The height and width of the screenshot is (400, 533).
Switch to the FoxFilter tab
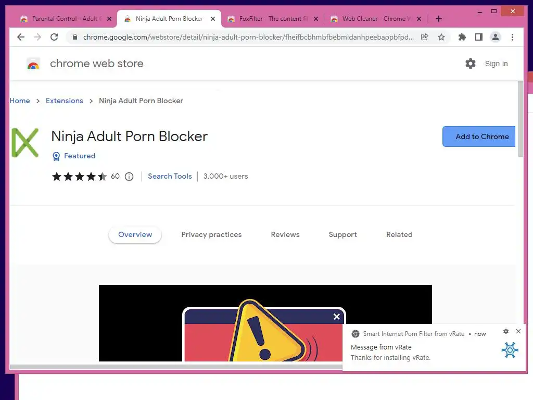pos(272,19)
